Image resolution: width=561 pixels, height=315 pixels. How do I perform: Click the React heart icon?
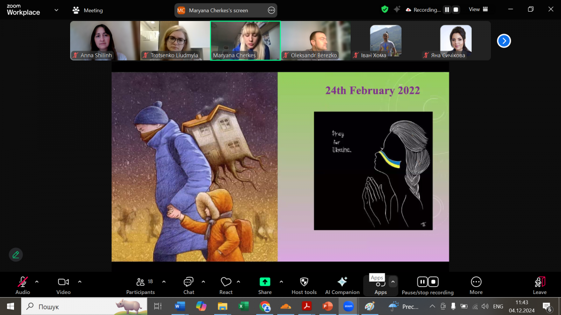point(226,282)
